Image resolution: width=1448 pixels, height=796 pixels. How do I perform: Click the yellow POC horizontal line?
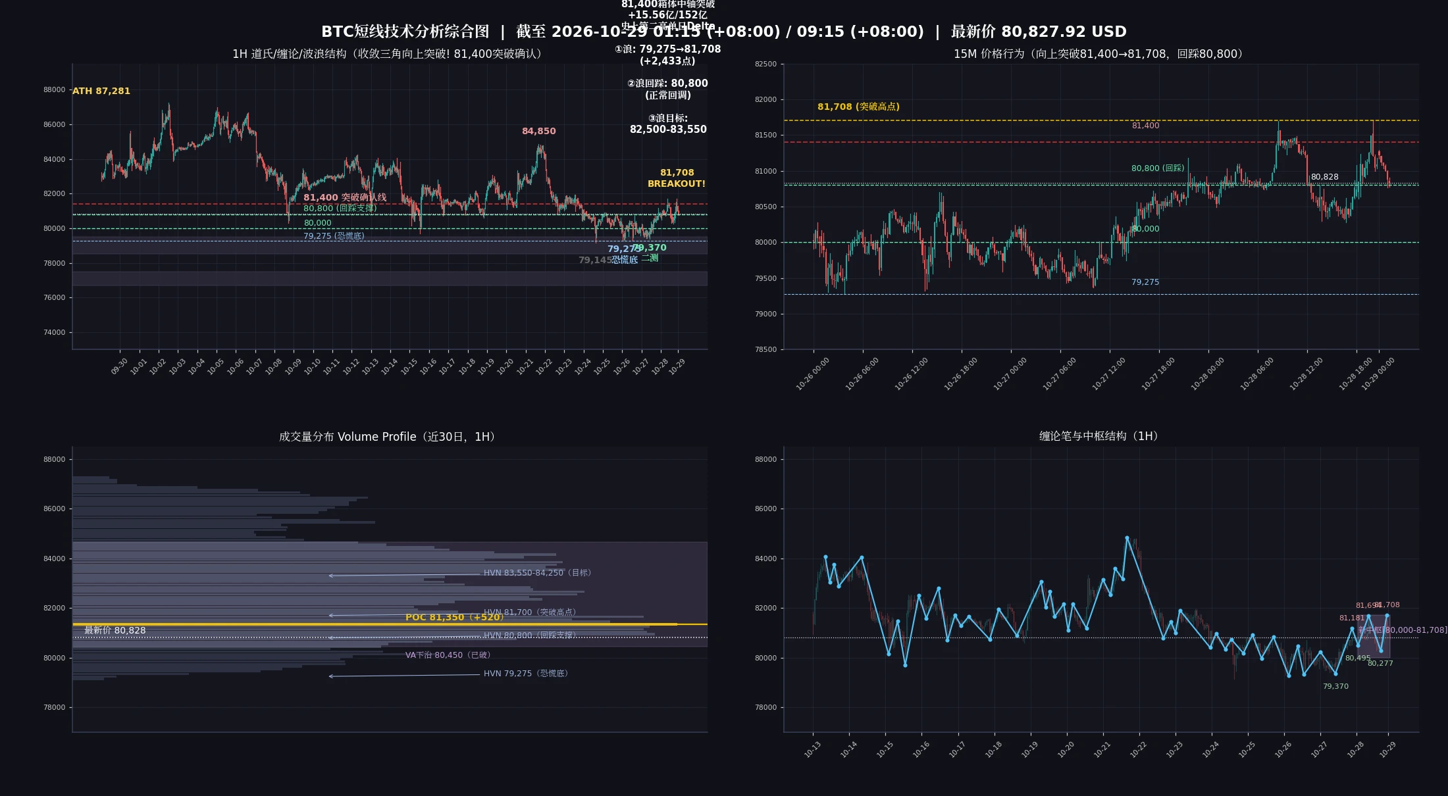390,624
